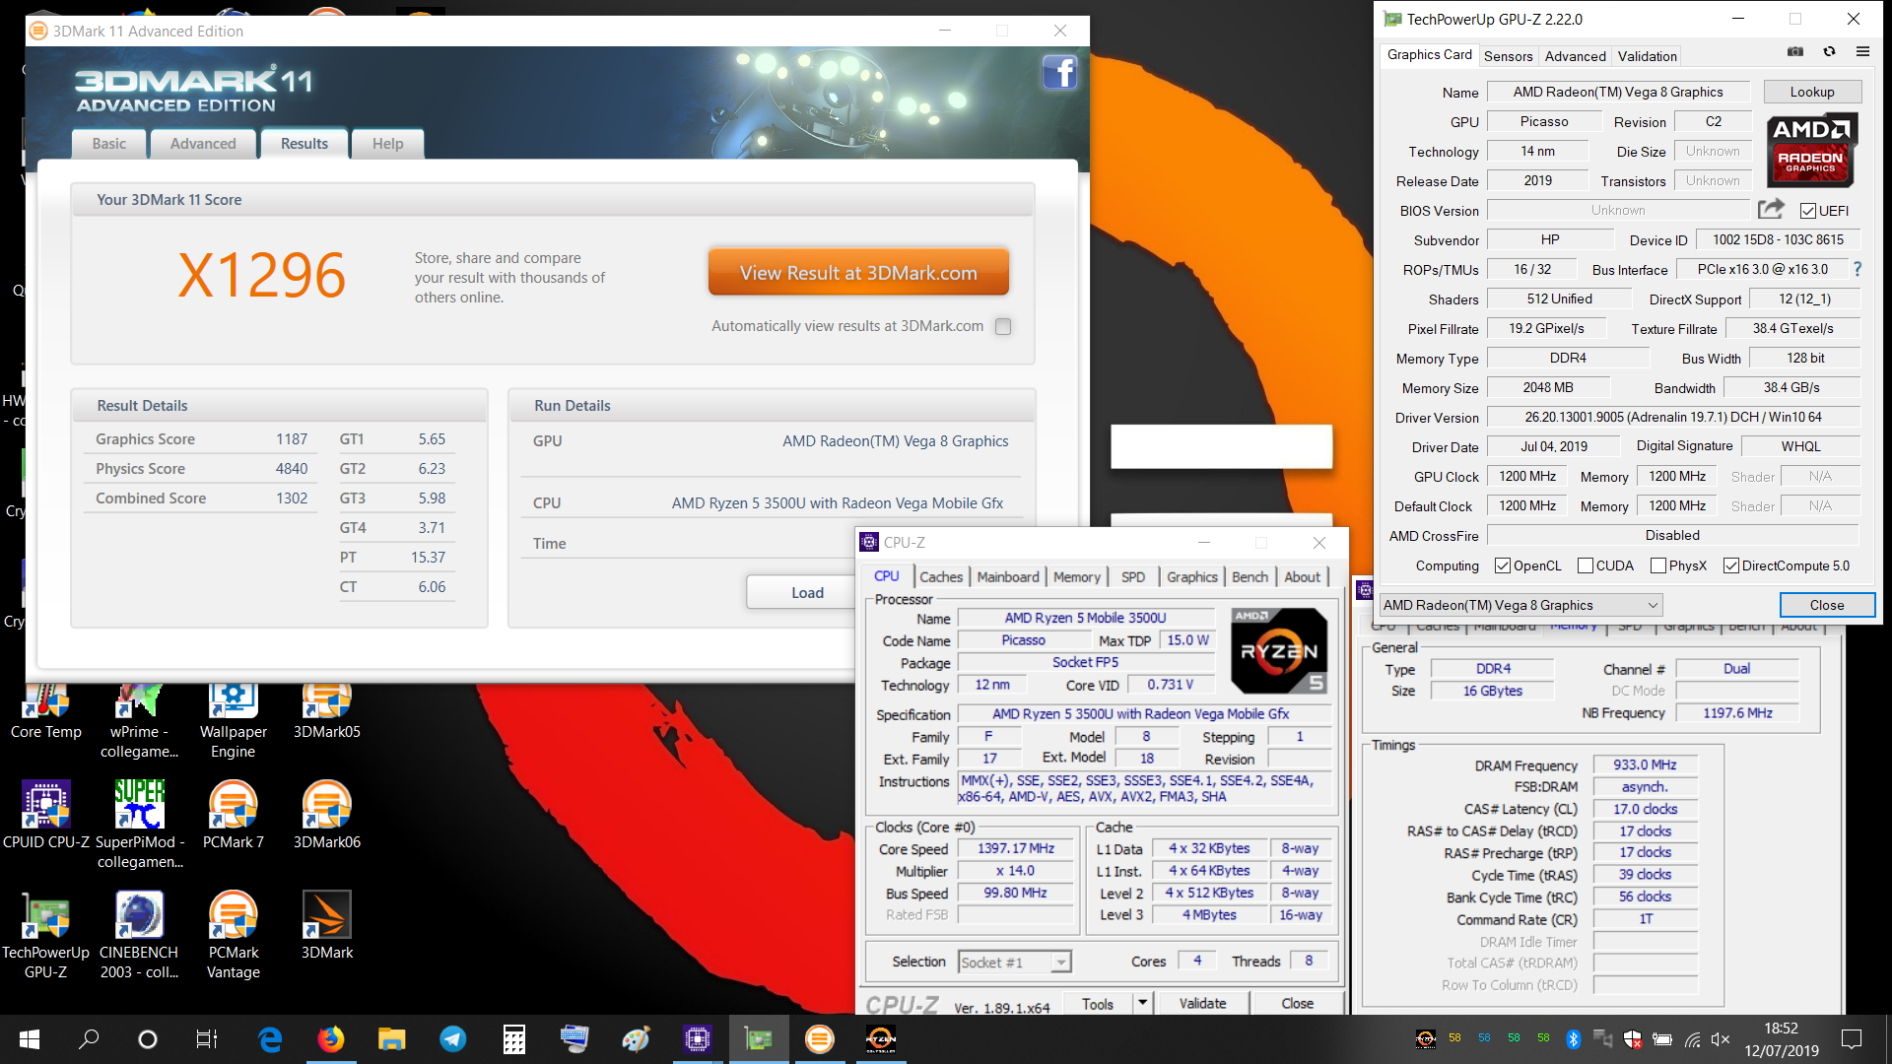
Task: Click the Cortana circle on the taskbar
Action: 148,1039
